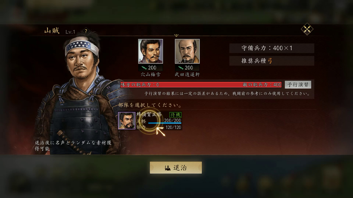Click the 退治 subjugate button
353x198 pixels.
[x=176, y=168]
